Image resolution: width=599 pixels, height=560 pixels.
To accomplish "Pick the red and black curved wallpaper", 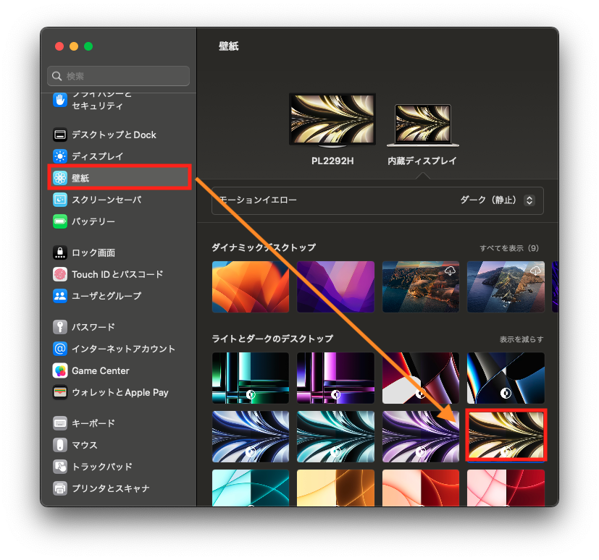I will pyautogui.click(x=421, y=378).
